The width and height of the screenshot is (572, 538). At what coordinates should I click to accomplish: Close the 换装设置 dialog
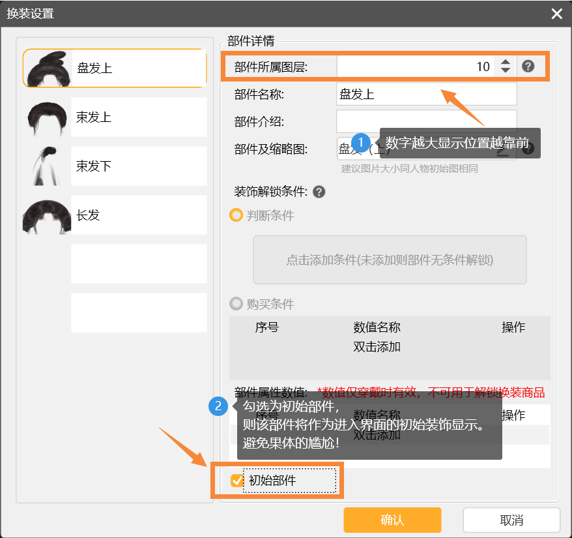pyautogui.click(x=556, y=14)
